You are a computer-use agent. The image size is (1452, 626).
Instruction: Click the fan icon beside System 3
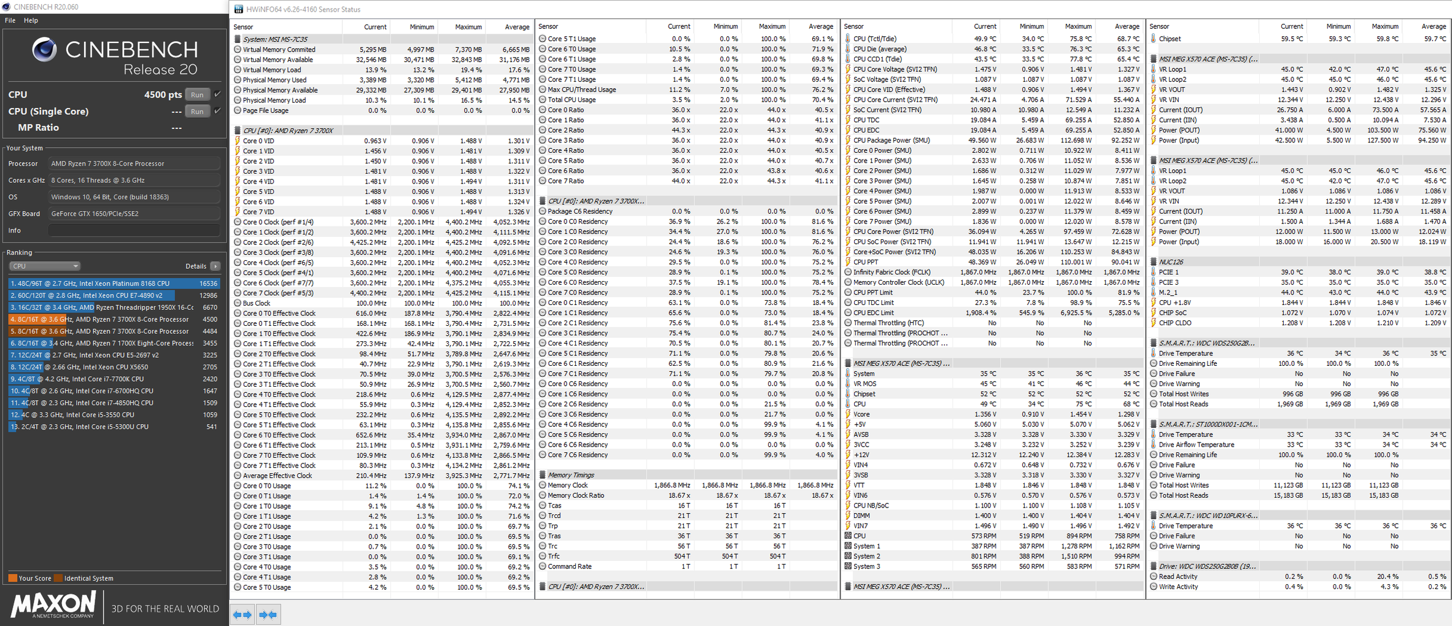(x=848, y=566)
